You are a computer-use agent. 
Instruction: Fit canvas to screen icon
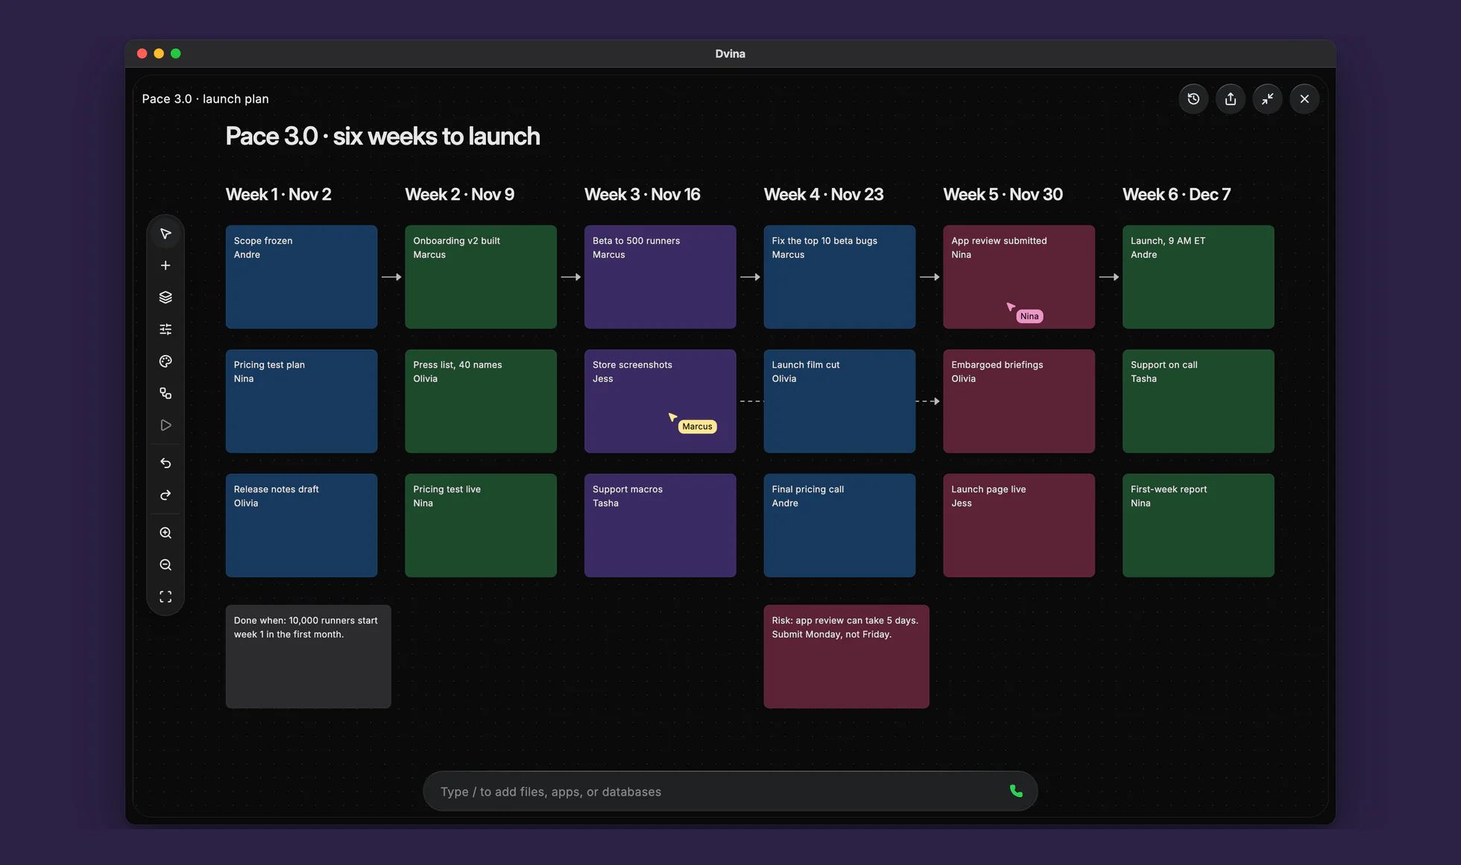[x=165, y=597]
